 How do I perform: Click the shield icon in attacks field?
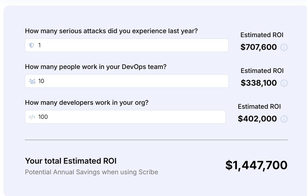(32, 45)
